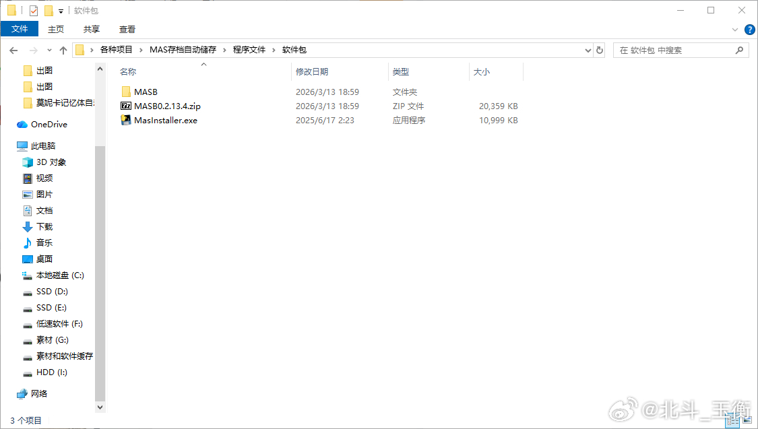This screenshot has width=758, height=429.
Task: Click navigation pane scrollbar down arrow
Action: pos(100,407)
